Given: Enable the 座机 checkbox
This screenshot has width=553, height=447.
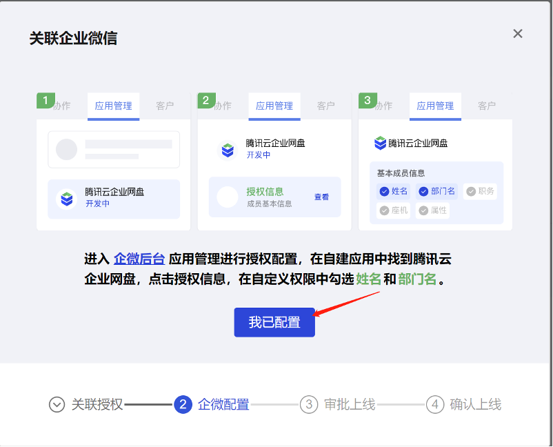Looking at the screenshot, I should pyautogui.click(x=393, y=210).
